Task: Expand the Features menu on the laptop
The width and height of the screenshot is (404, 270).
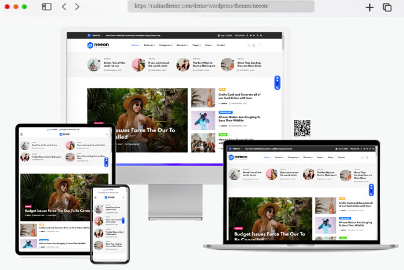Action: (x=279, y=157)
